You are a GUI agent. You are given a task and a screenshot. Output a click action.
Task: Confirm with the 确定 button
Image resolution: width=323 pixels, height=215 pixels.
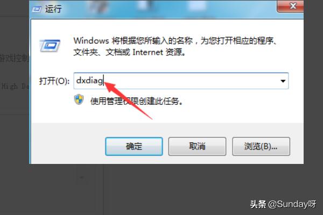pos(134,147)
